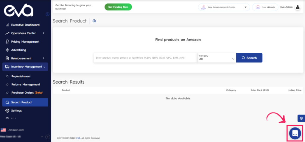Viewport: 305px width, 142px height.
Task: Expand the Operations Center chevron
Action: pos(43,33)
